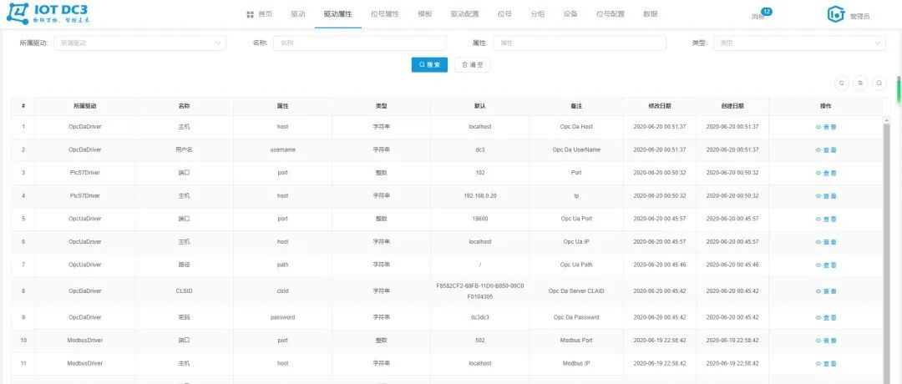The height and width of the screenshot is (384, 902).
Task: Select the OpcDaDriver cell in row 1
Action: click(84, 126)
